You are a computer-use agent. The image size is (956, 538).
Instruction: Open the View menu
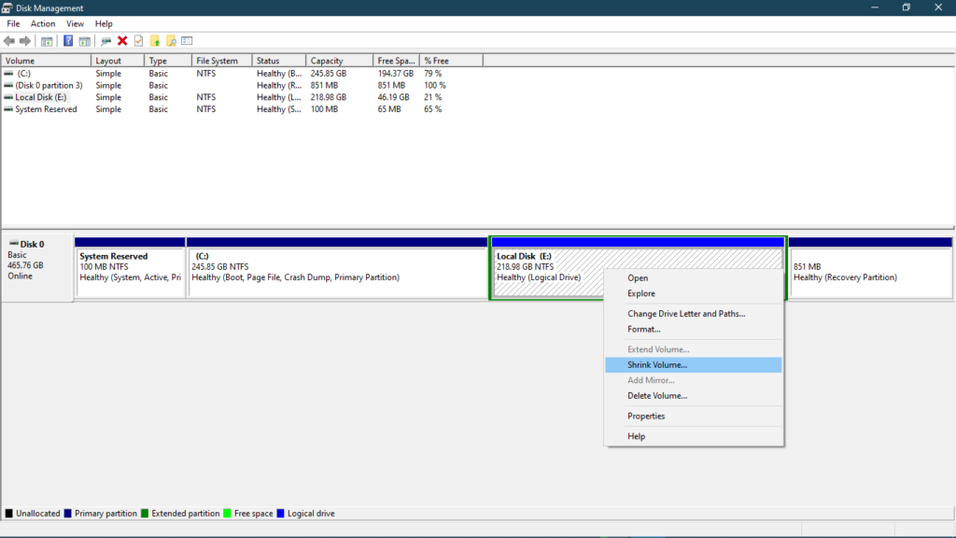[75, 23]
